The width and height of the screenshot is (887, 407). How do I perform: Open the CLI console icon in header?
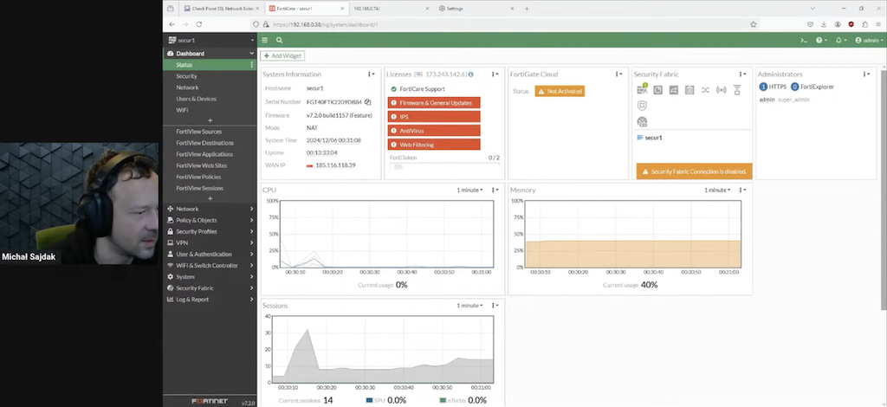pyautogui.click(x=803, y=40)
